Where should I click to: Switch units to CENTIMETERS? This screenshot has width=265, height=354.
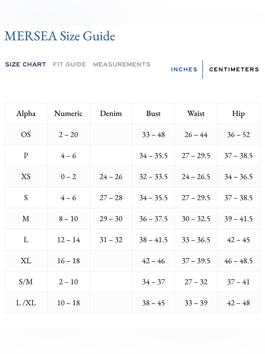click(x=234, y=70)
